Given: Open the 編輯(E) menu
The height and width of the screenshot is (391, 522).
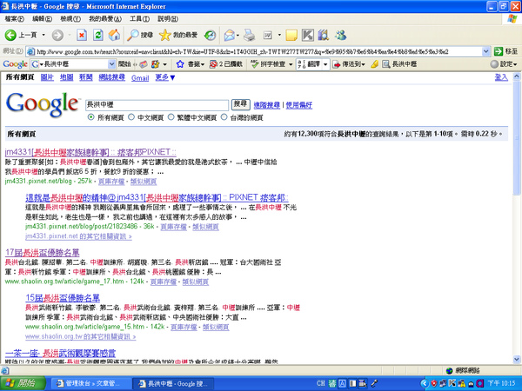Looking at the screenshot, I should [x=42, y=19].
